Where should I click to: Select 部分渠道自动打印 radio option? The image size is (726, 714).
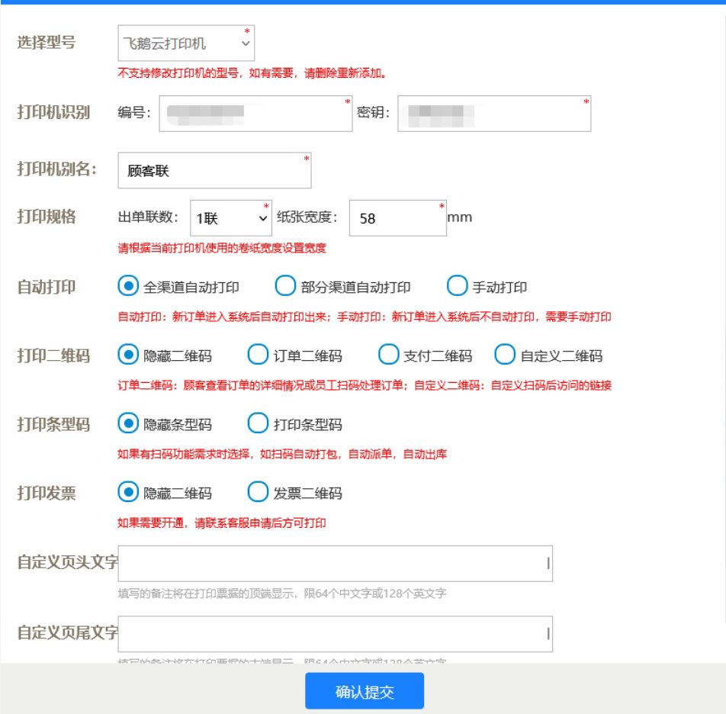(x=284, y=287)
